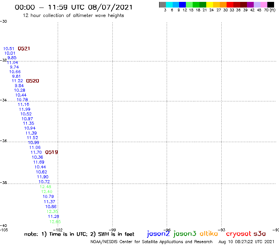Select the wave height reading 11.90
Image resolution: width=279 pixels, height=245 pixels.
pos(43,177)
